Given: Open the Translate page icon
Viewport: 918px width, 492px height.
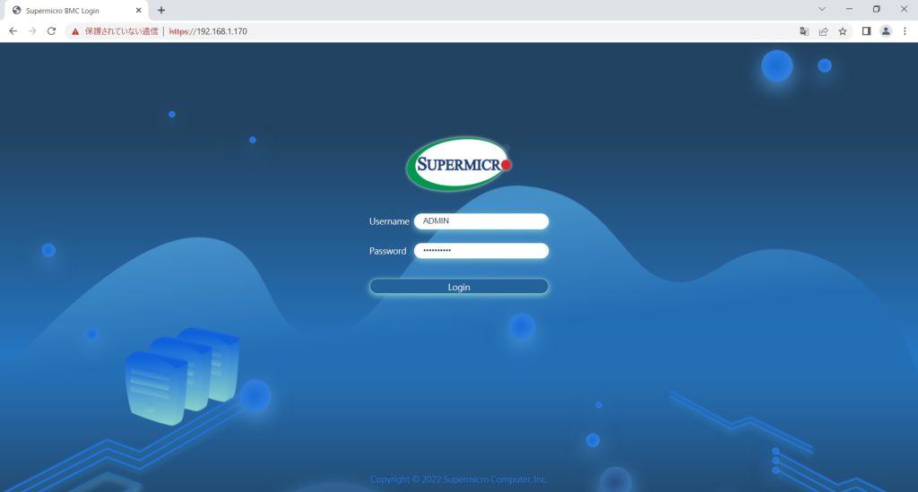Looking at the screenshot, I should tap(804, 31).
